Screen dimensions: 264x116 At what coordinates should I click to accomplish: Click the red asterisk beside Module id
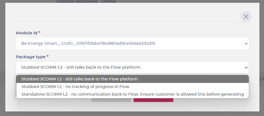coord(39,32)
